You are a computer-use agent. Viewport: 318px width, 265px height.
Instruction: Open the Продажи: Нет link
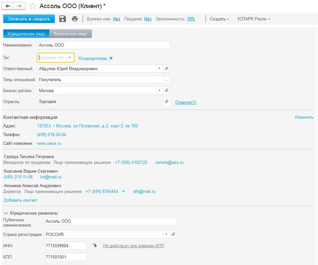pyautogui.click(x=148, y=19)
